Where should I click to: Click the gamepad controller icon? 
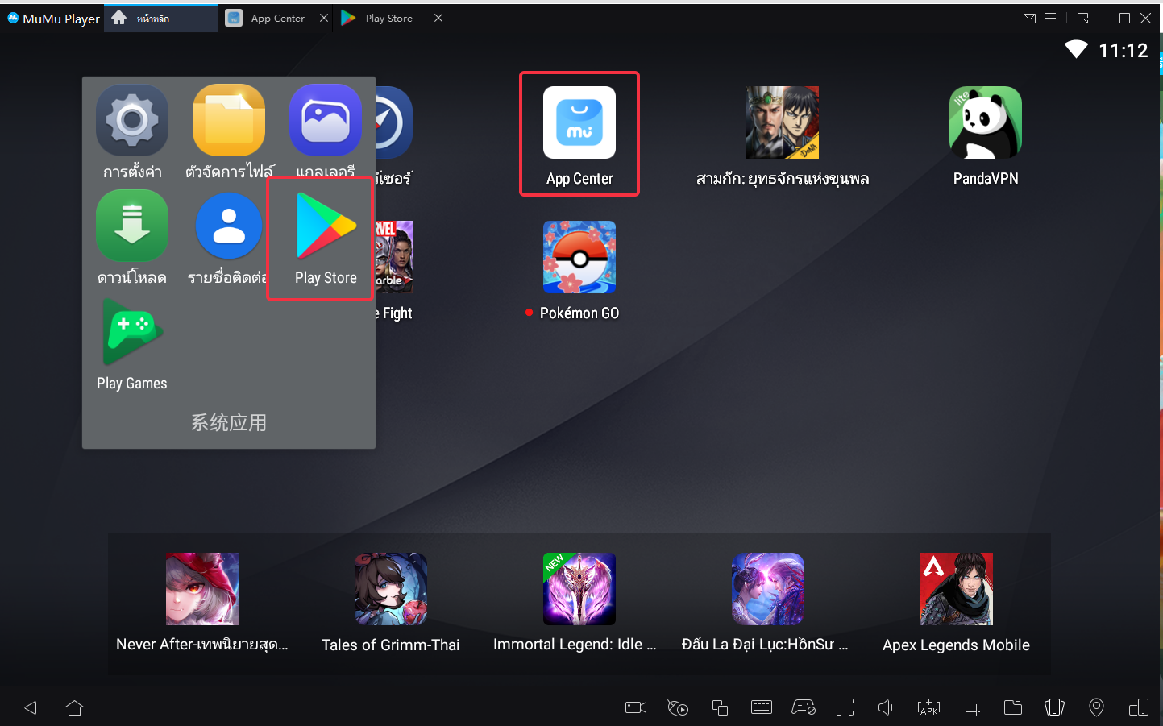804,707
